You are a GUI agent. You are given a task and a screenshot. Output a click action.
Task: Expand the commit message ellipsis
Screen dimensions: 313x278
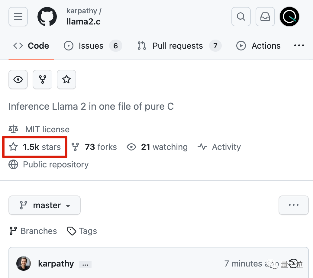85,264
